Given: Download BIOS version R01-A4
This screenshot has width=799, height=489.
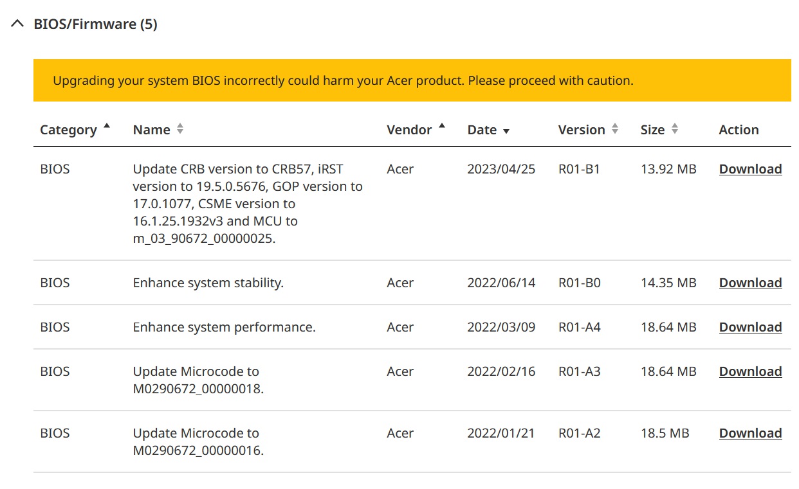Looking at the screenshot, I should coord(750,327).
